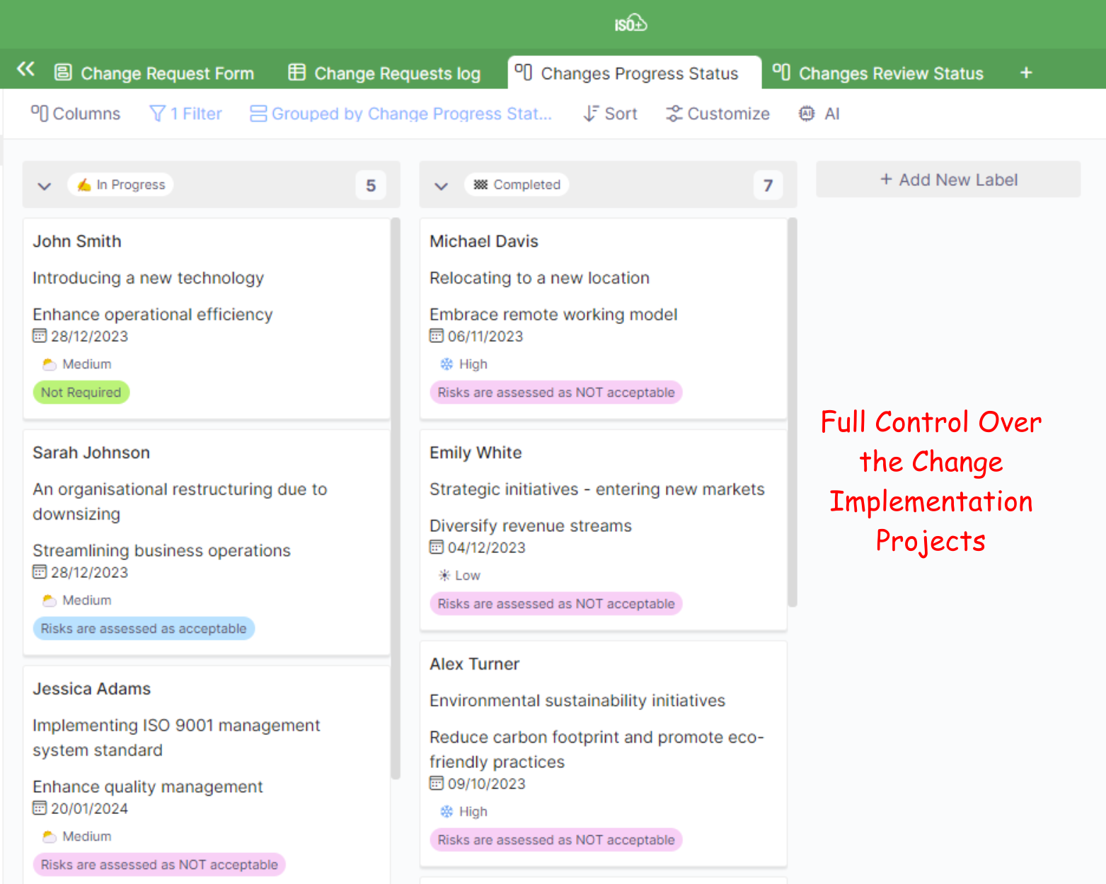Viewport: 1106px width, 884px height.
Task: Click calendar icon on Michael Davis card
Action: pyautogui.click(x=437, y=336)
